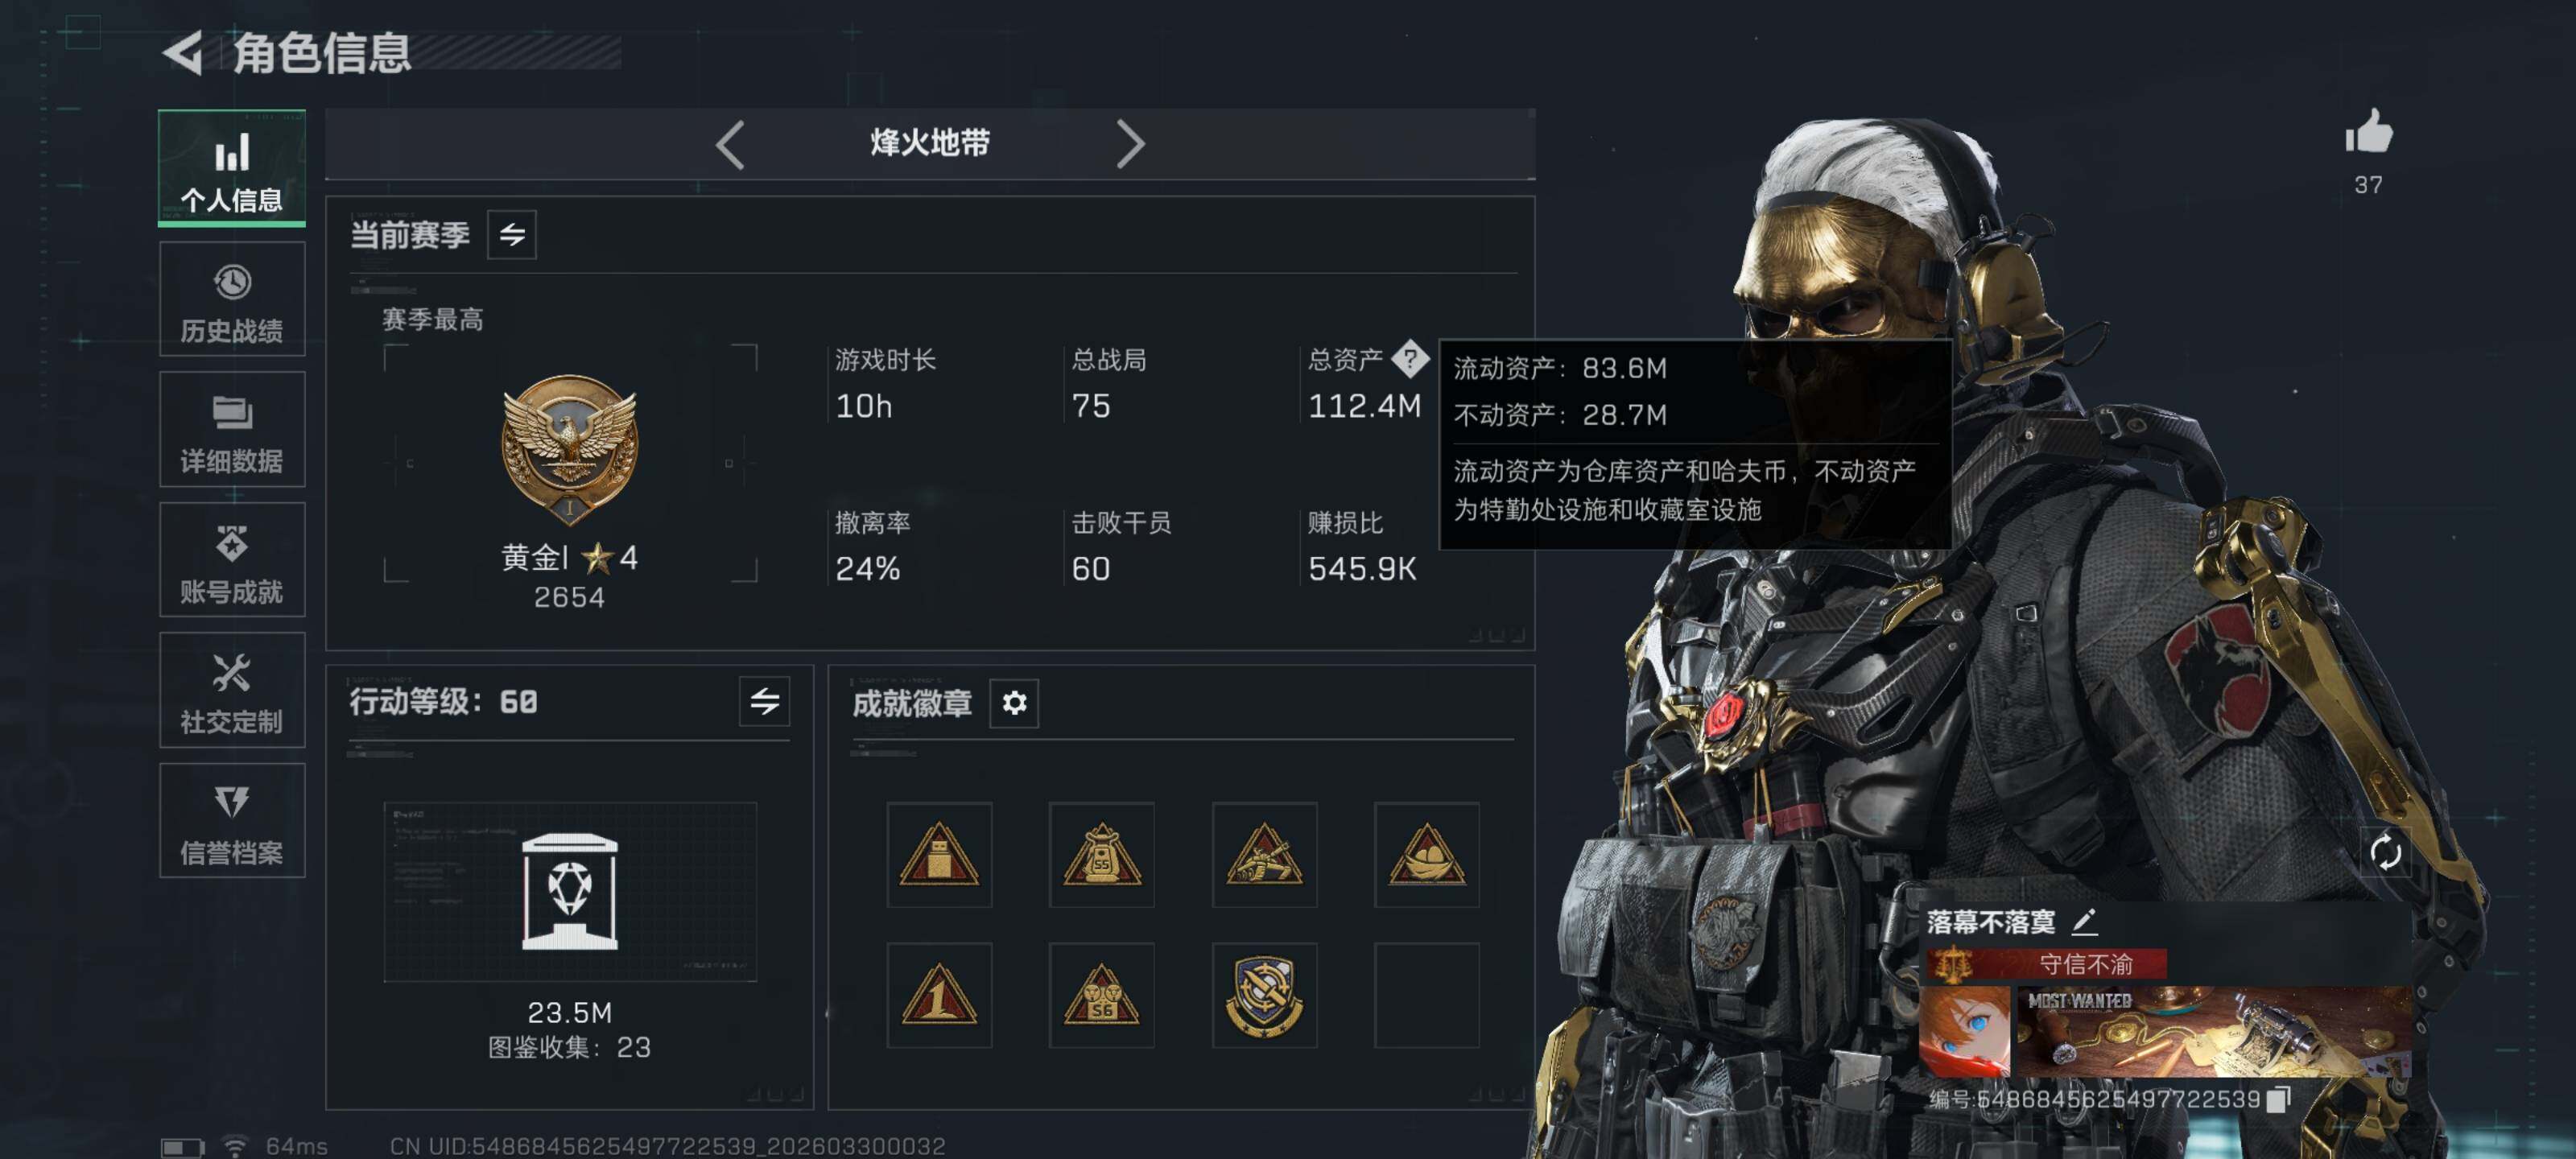2576x1159 pixels.
Task: Switch to next mode with right chevron
Action: (1130, 145)
